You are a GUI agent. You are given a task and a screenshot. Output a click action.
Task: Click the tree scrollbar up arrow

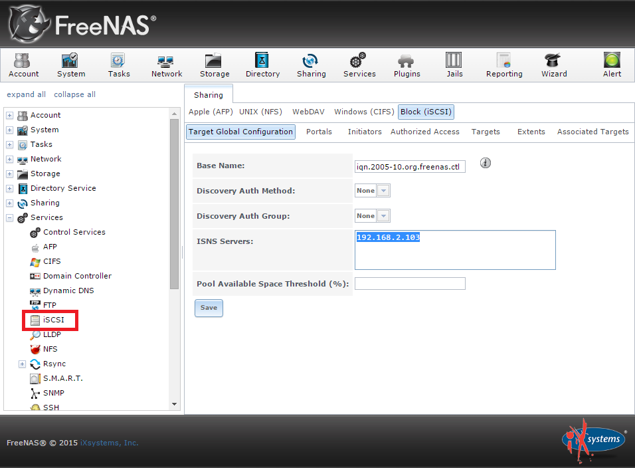click(175, 114)
